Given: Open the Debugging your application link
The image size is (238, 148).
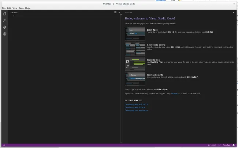Looking at the screenshot, I should pos(137,110).
